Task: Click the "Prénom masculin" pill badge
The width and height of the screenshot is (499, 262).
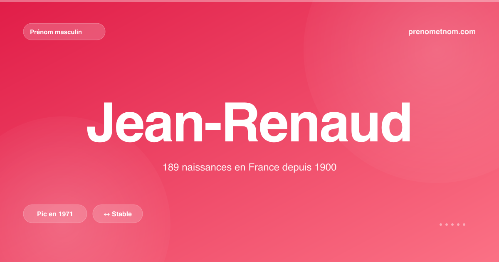Action: tap(64, 32)
